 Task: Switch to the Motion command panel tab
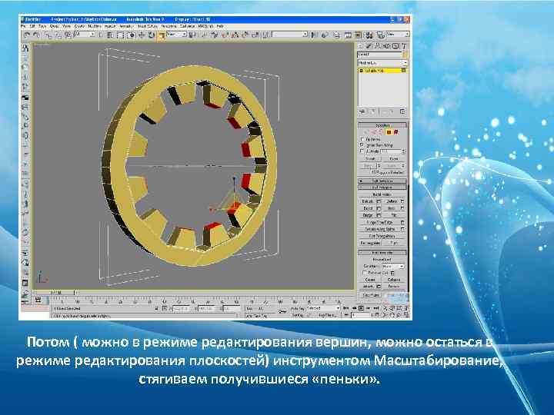(386, 46)
